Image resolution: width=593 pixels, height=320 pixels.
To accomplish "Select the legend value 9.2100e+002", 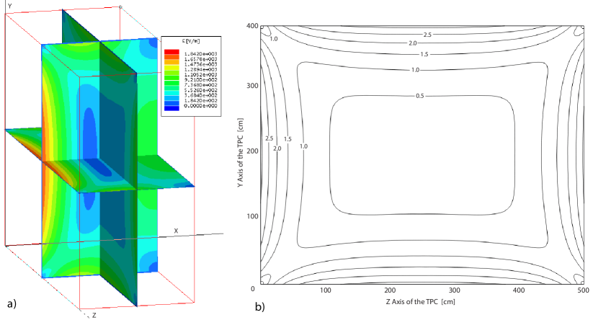I will 201,80.
